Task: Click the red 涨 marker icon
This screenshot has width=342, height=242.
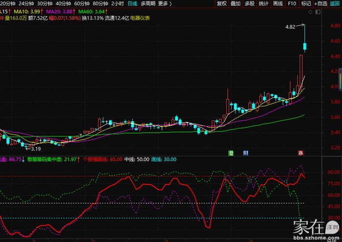Action: coord(300,153)
